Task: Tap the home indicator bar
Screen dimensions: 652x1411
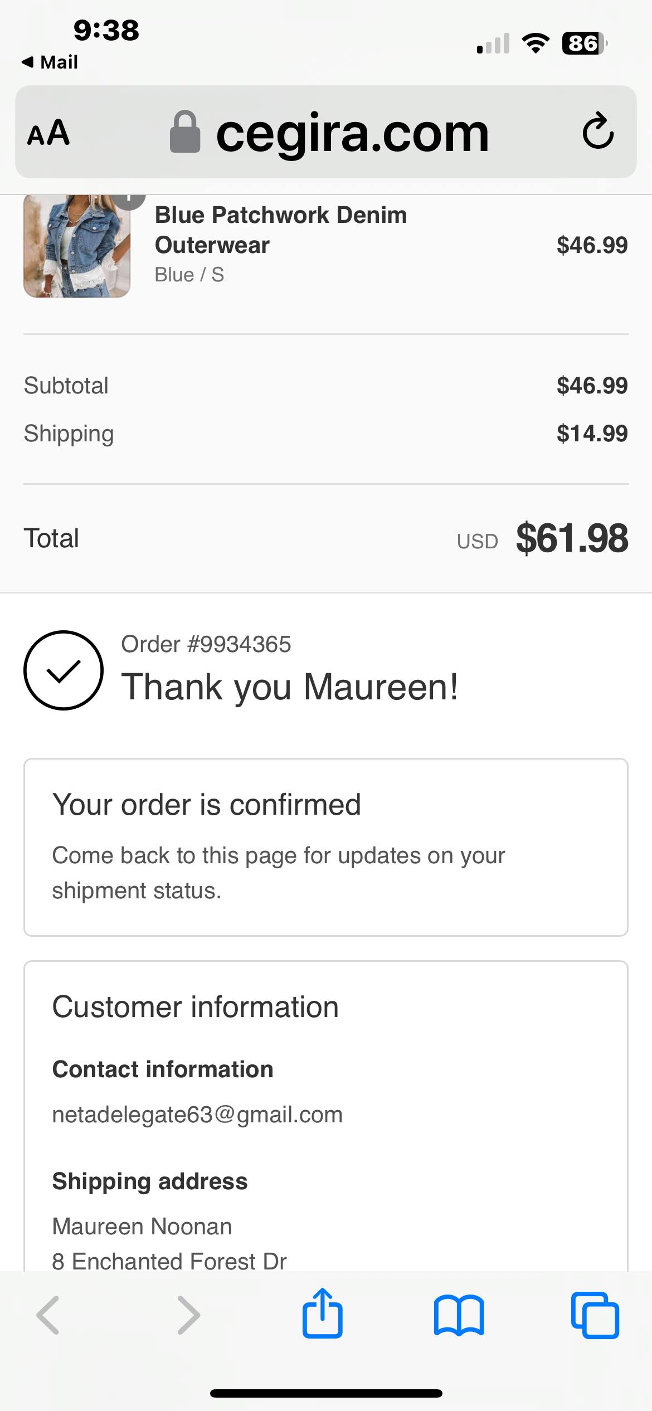Action: point(326,1393)
